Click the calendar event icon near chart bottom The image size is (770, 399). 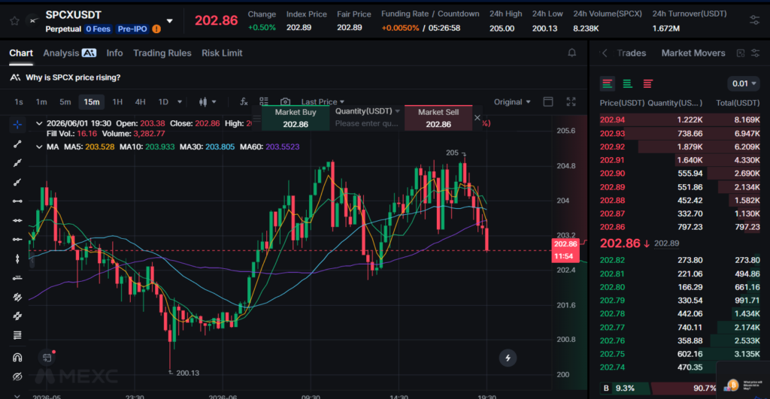[47, 358]
